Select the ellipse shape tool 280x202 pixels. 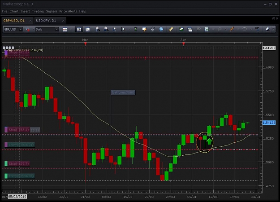[245, 29]
